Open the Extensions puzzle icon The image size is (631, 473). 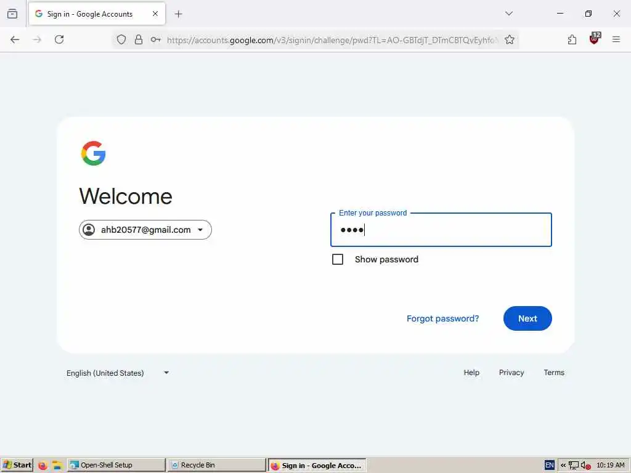coord(572,39)
